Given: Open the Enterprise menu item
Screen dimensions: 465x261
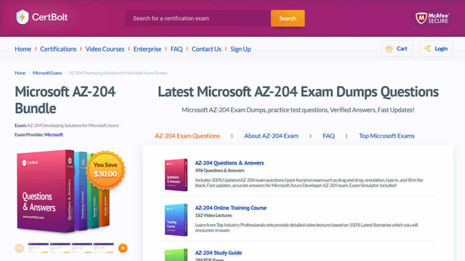Looking at the screenshot, I should pyautogui.click(x=147, y=49).
